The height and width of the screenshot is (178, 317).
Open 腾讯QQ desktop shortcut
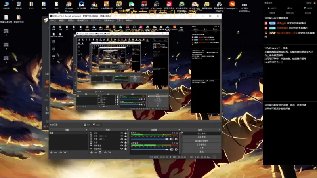94,6
